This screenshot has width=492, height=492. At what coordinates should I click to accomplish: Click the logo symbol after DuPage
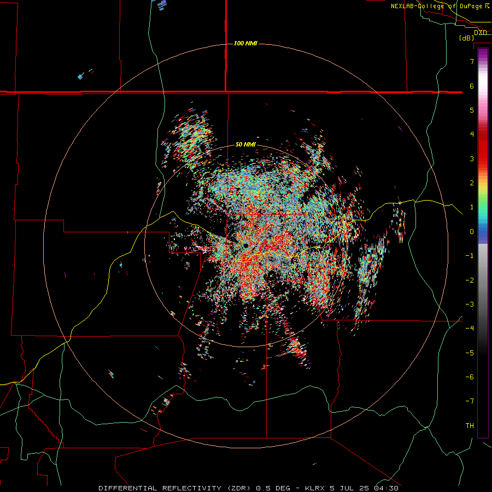(487, 6)
